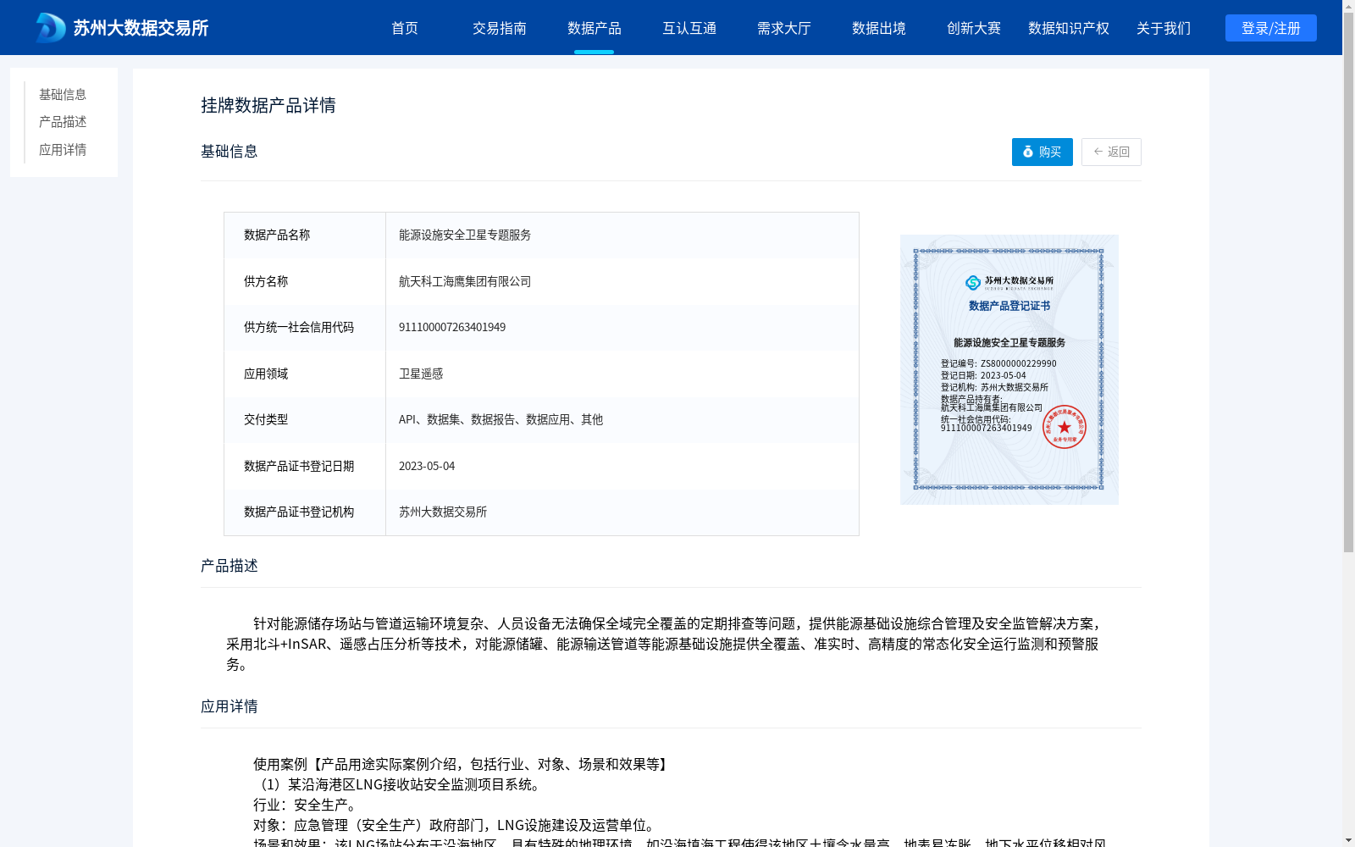Click the 供方统一社会信用代码 row label
The width and height of the screenshot is (1355, 847).
coord(299,327)
